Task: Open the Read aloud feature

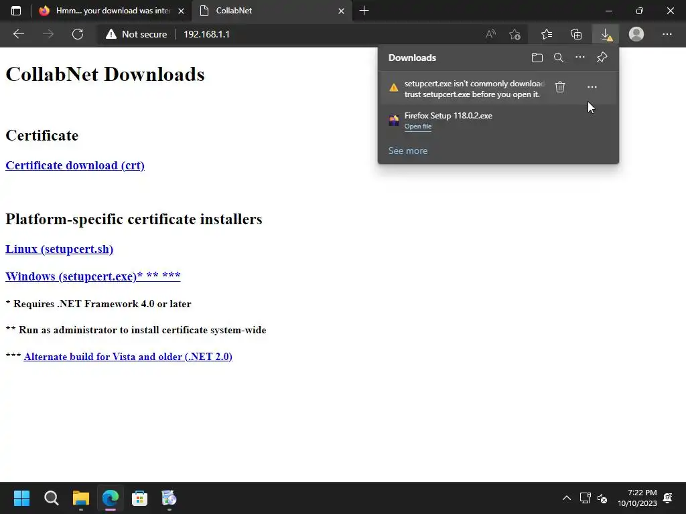Action: 490,34
